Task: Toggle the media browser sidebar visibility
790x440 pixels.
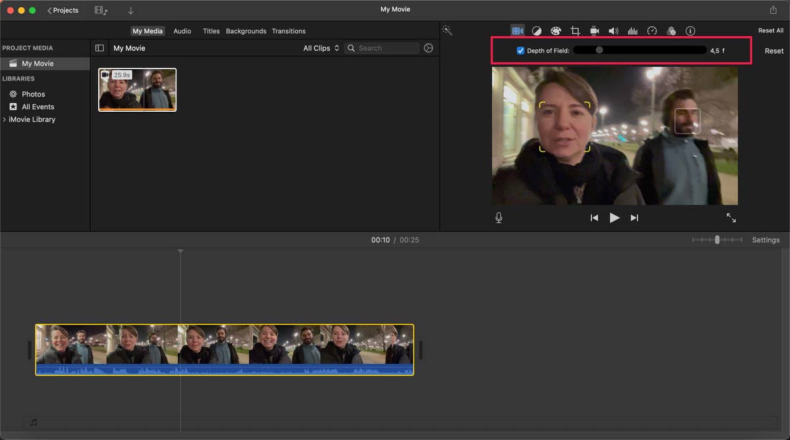Action: coord(99,48)
